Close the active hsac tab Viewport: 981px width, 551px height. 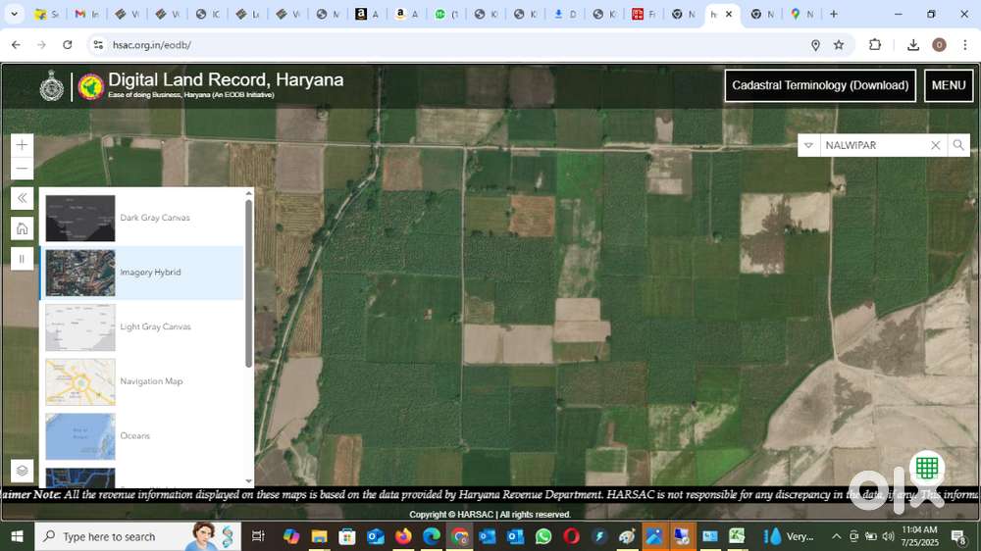(x=729, y=14)
